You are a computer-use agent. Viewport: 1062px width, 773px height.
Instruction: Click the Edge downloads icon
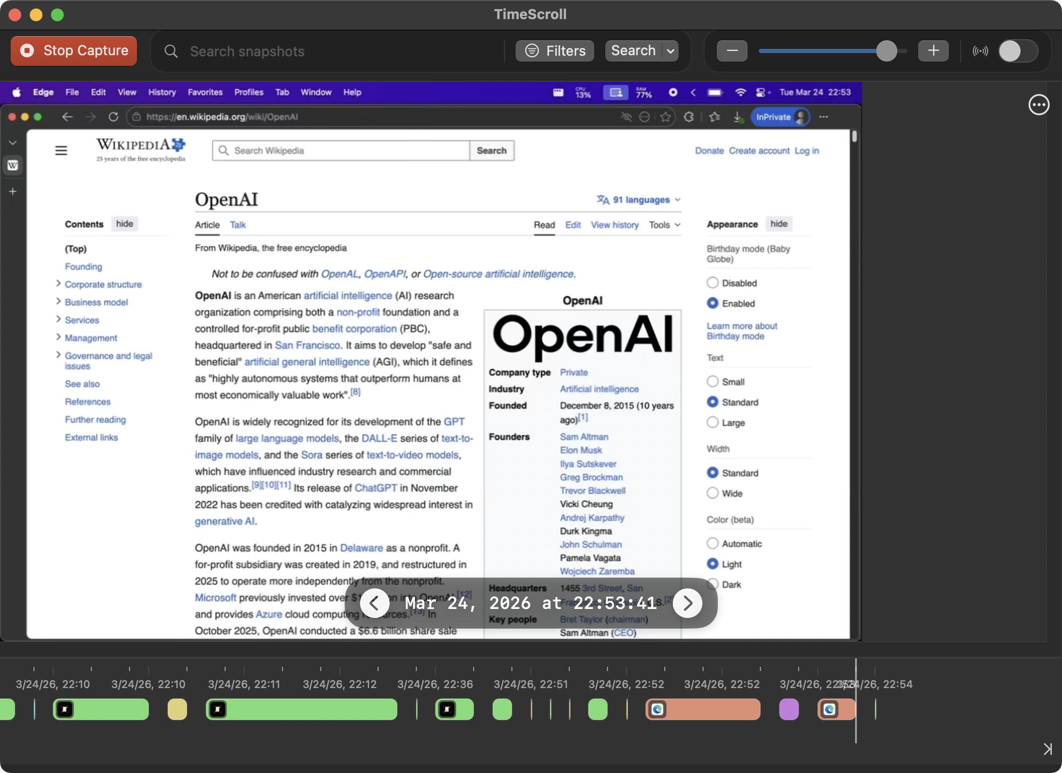point(738,117)
